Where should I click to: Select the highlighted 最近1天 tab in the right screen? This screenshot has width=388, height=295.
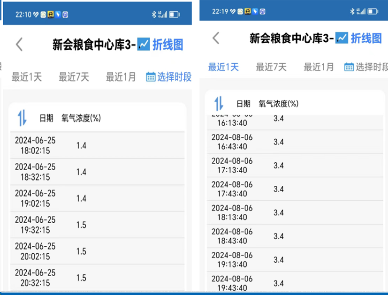point(223,67)
